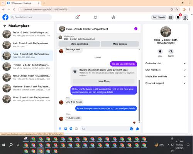Bookmark this page with the star icon
Viewport: 193px width, 154px height.
click(x=177, y=10)
